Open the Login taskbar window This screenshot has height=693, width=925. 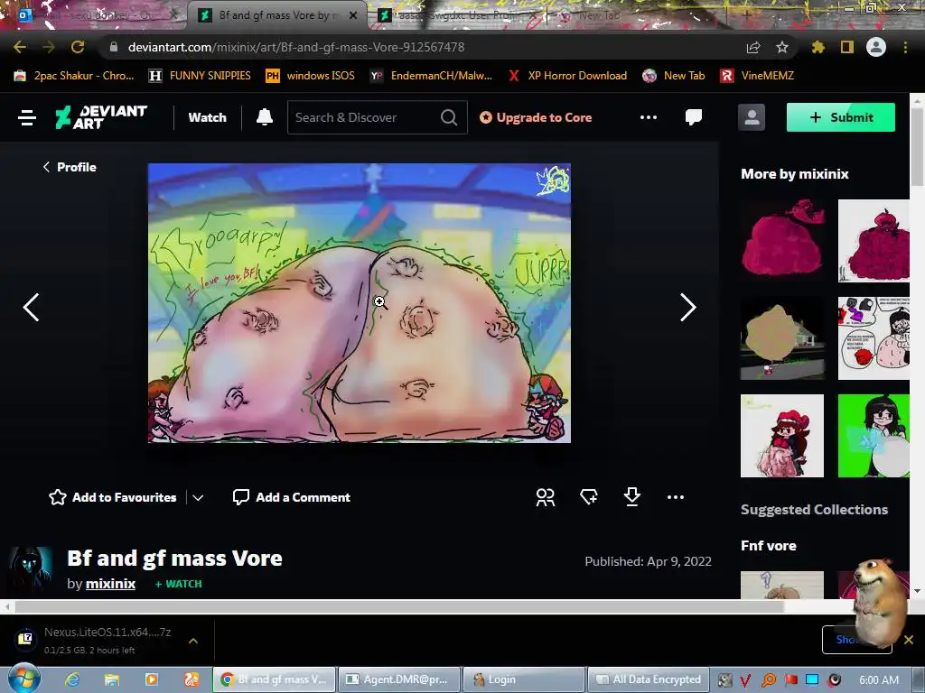[x=524, y=679]
